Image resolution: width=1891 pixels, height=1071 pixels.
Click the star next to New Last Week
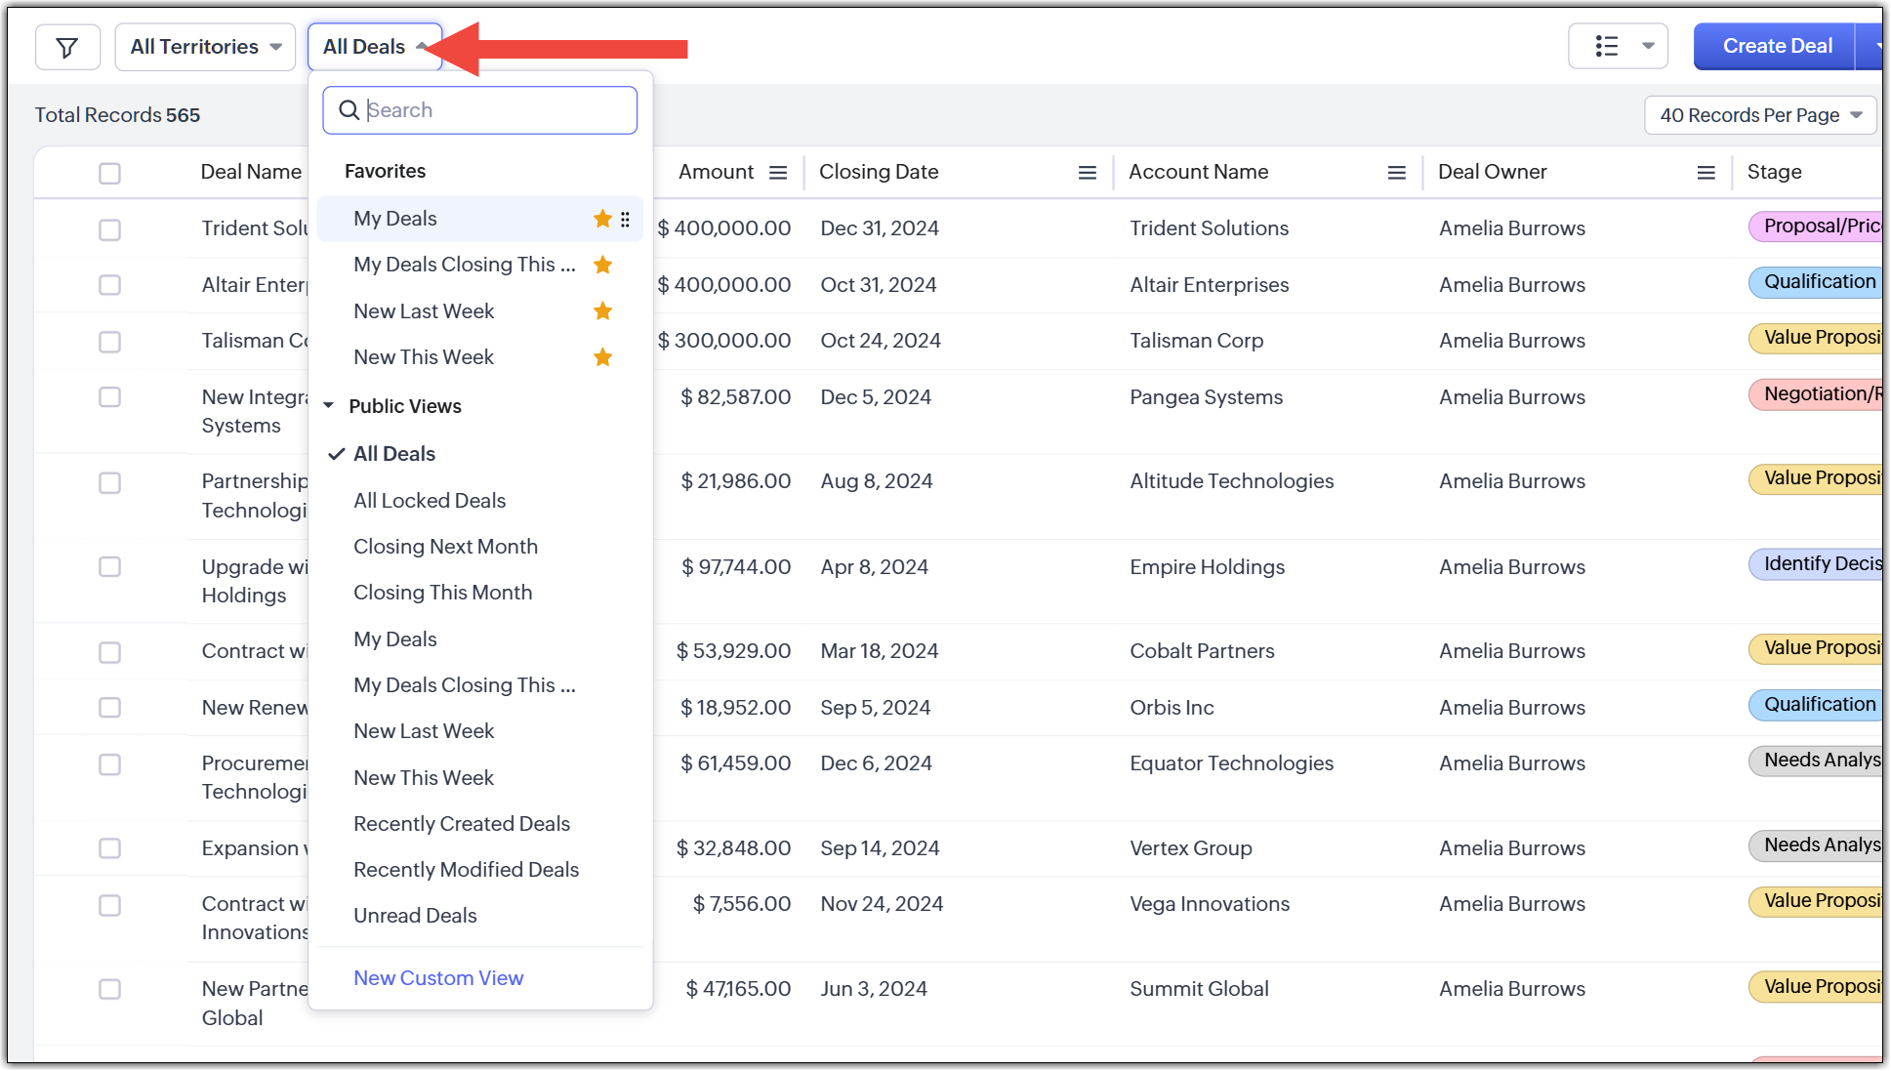[x=602, y=311]
